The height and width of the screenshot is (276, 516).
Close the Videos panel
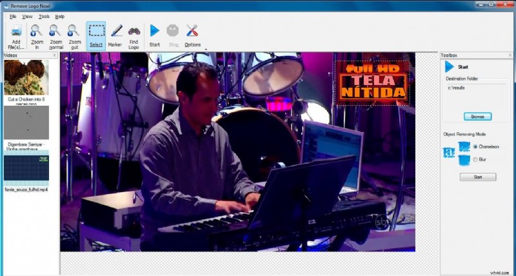tap(55, 55)
